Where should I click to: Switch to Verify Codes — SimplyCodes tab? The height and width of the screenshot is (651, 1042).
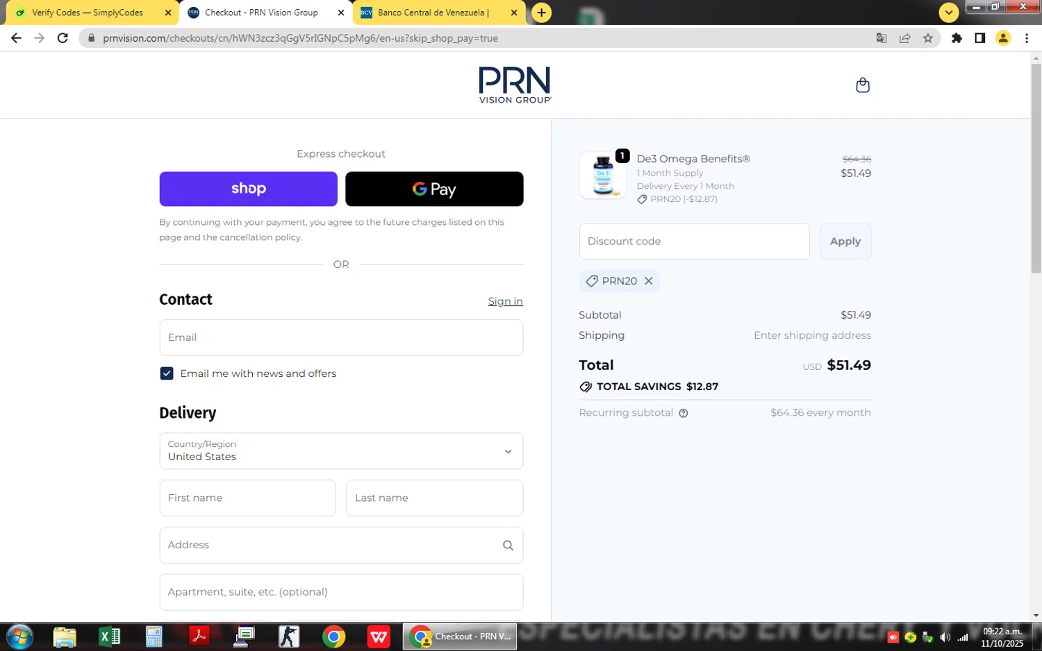88,12
